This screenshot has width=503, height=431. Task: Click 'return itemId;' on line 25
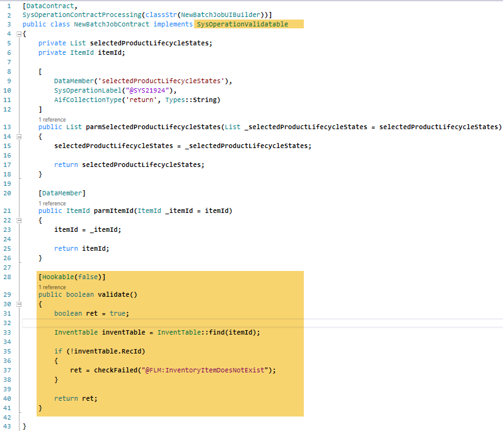click(81, 249)
